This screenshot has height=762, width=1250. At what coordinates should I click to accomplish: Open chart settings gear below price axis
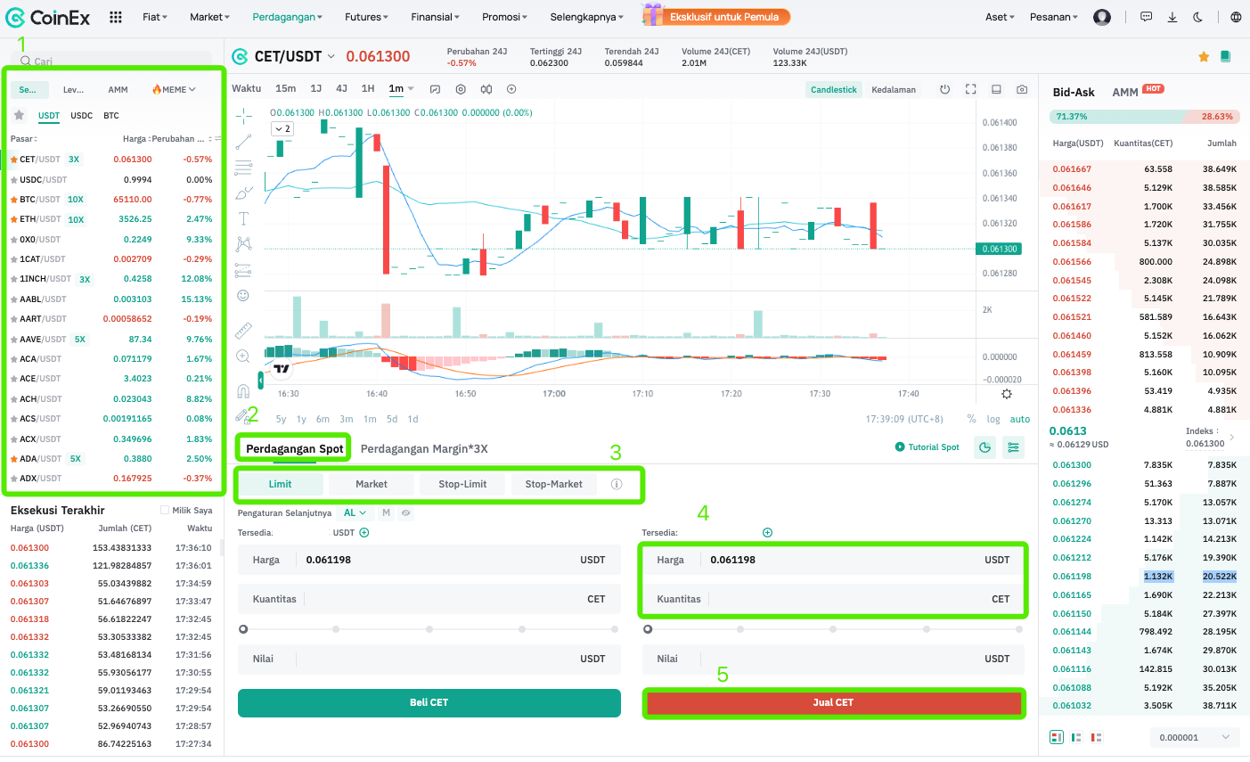[x=1007, y=394]
